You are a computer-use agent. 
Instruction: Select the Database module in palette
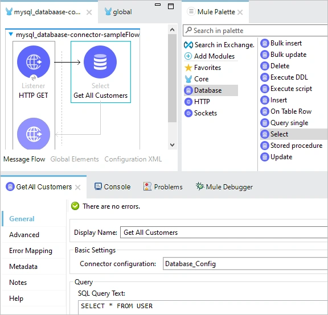[x=211, y=90]
